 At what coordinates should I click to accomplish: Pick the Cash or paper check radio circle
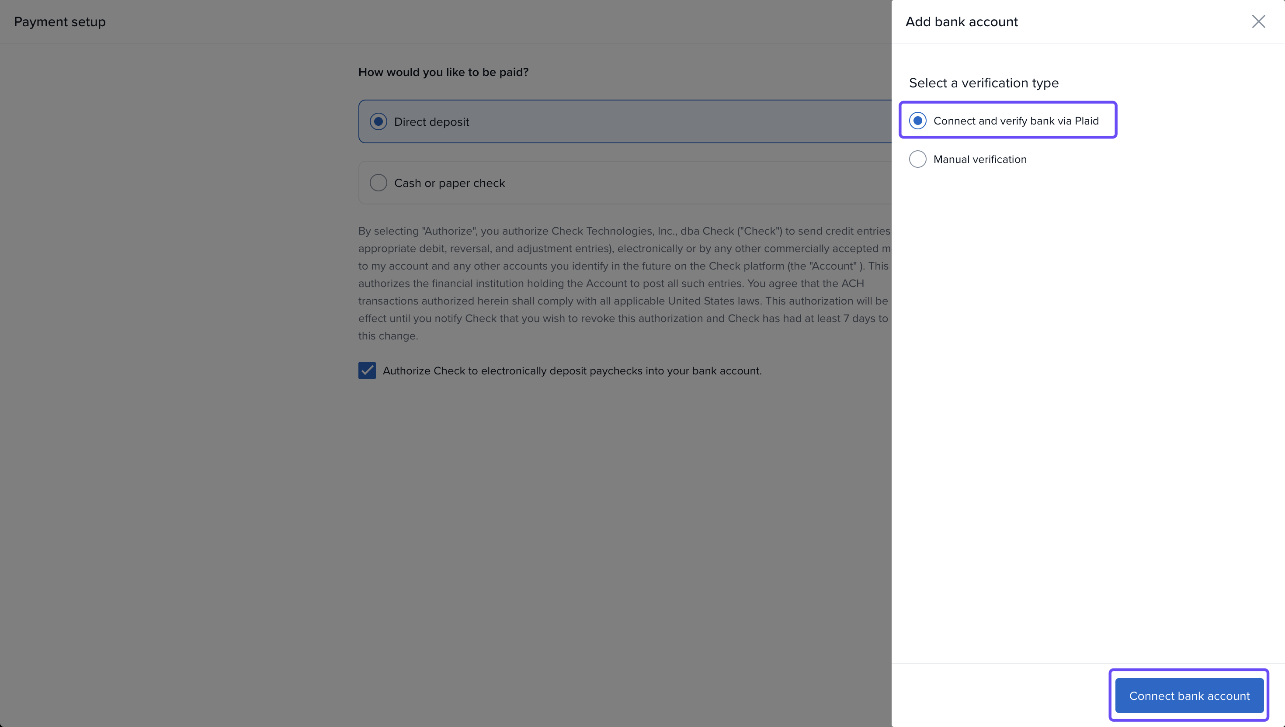378,183
